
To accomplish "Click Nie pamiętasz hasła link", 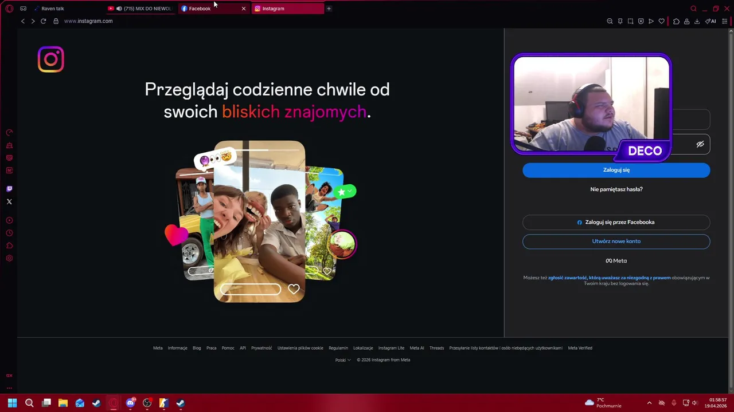I will click(616, 189).
